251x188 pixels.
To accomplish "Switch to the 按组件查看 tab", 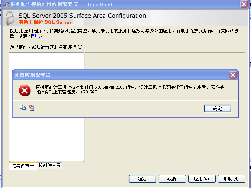I will click(x=49, y=165).
